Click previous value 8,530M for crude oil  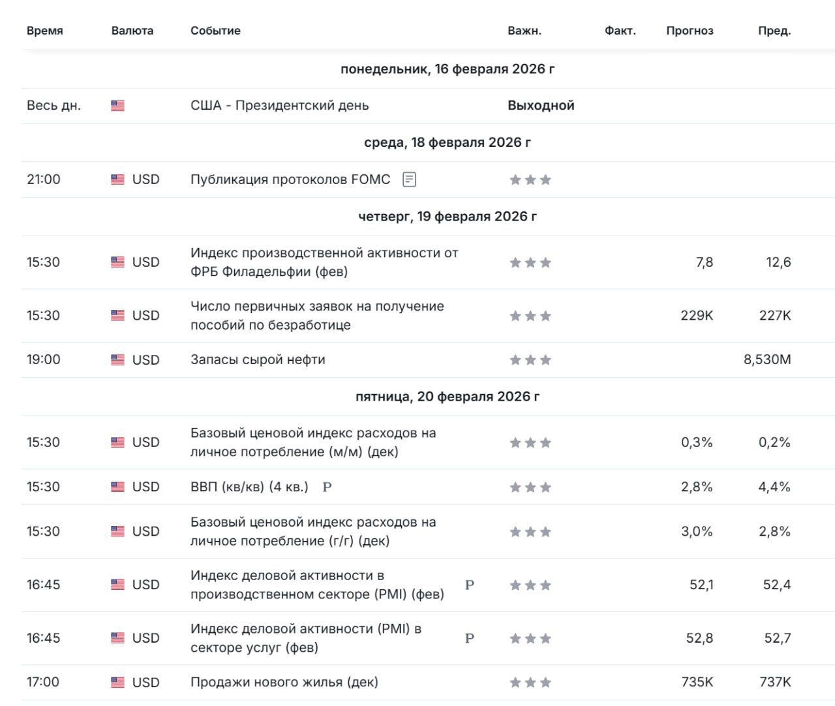[767, 360]
